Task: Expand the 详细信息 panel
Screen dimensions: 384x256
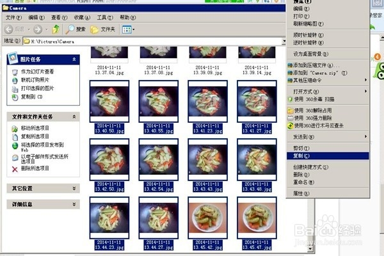Action: point(74,204)
